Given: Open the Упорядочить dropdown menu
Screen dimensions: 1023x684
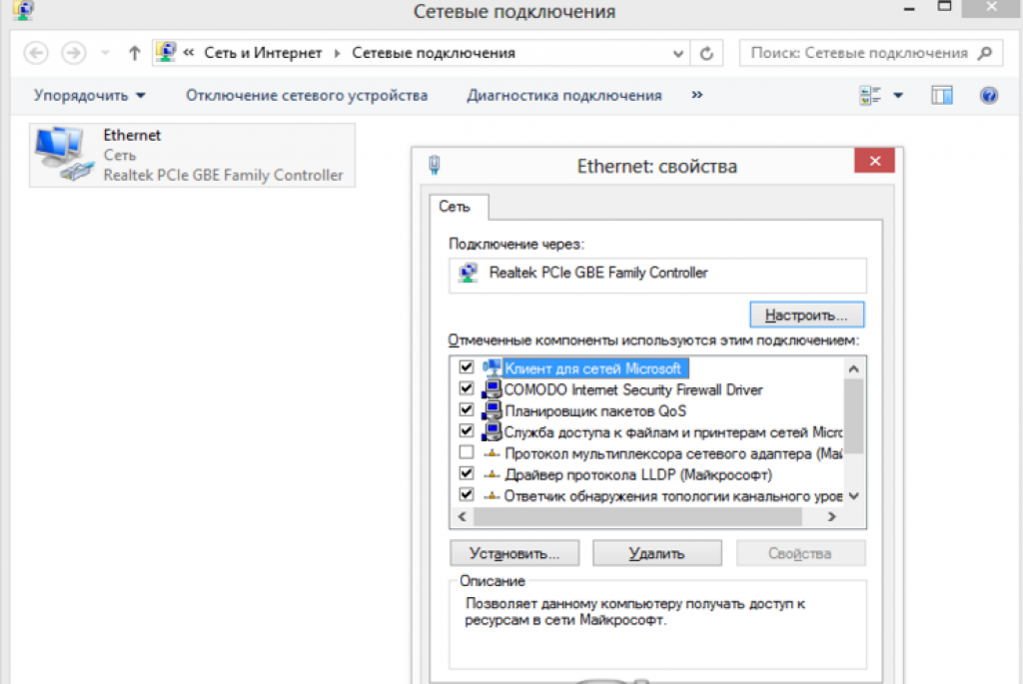Looking at the screenshot, I should [x=89, y=96].
